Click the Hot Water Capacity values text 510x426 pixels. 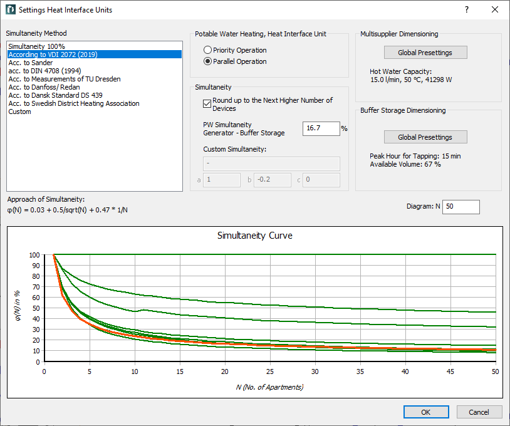(x=411, y=80)
